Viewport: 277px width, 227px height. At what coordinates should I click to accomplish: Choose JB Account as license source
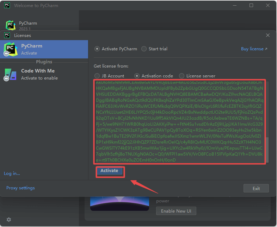pos(97,76)
